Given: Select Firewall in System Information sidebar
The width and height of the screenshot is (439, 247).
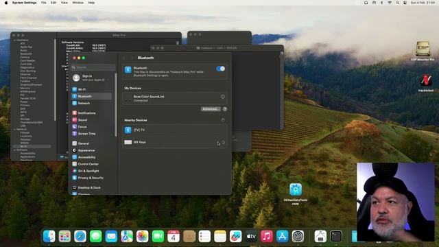Looking at the screenshot, I should click(x=25, y=132).
